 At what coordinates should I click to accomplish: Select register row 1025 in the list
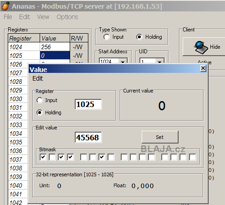(x=24, y=56)
